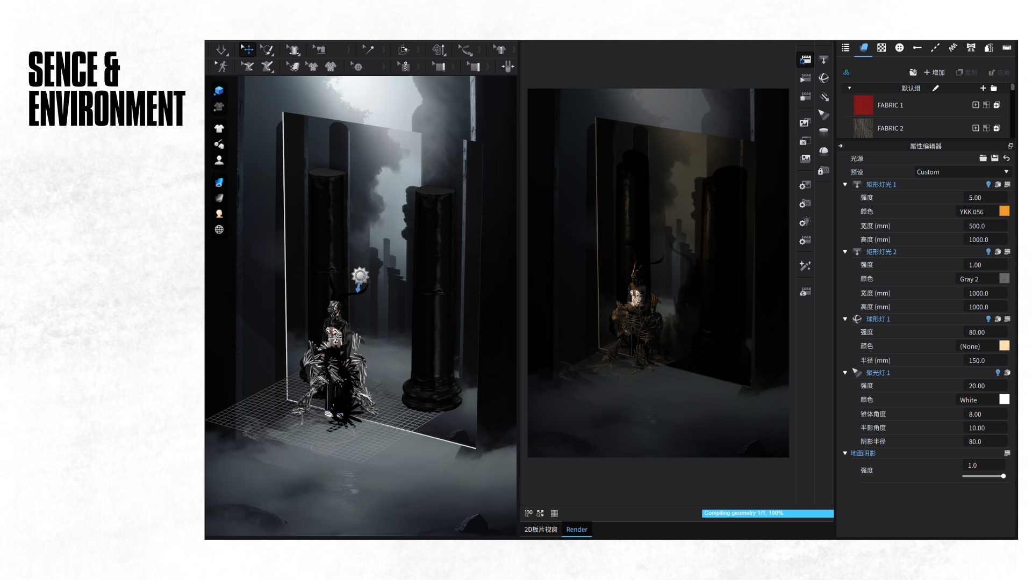
Task: Click the Pin tool icon
Action: tap(368, 49)
